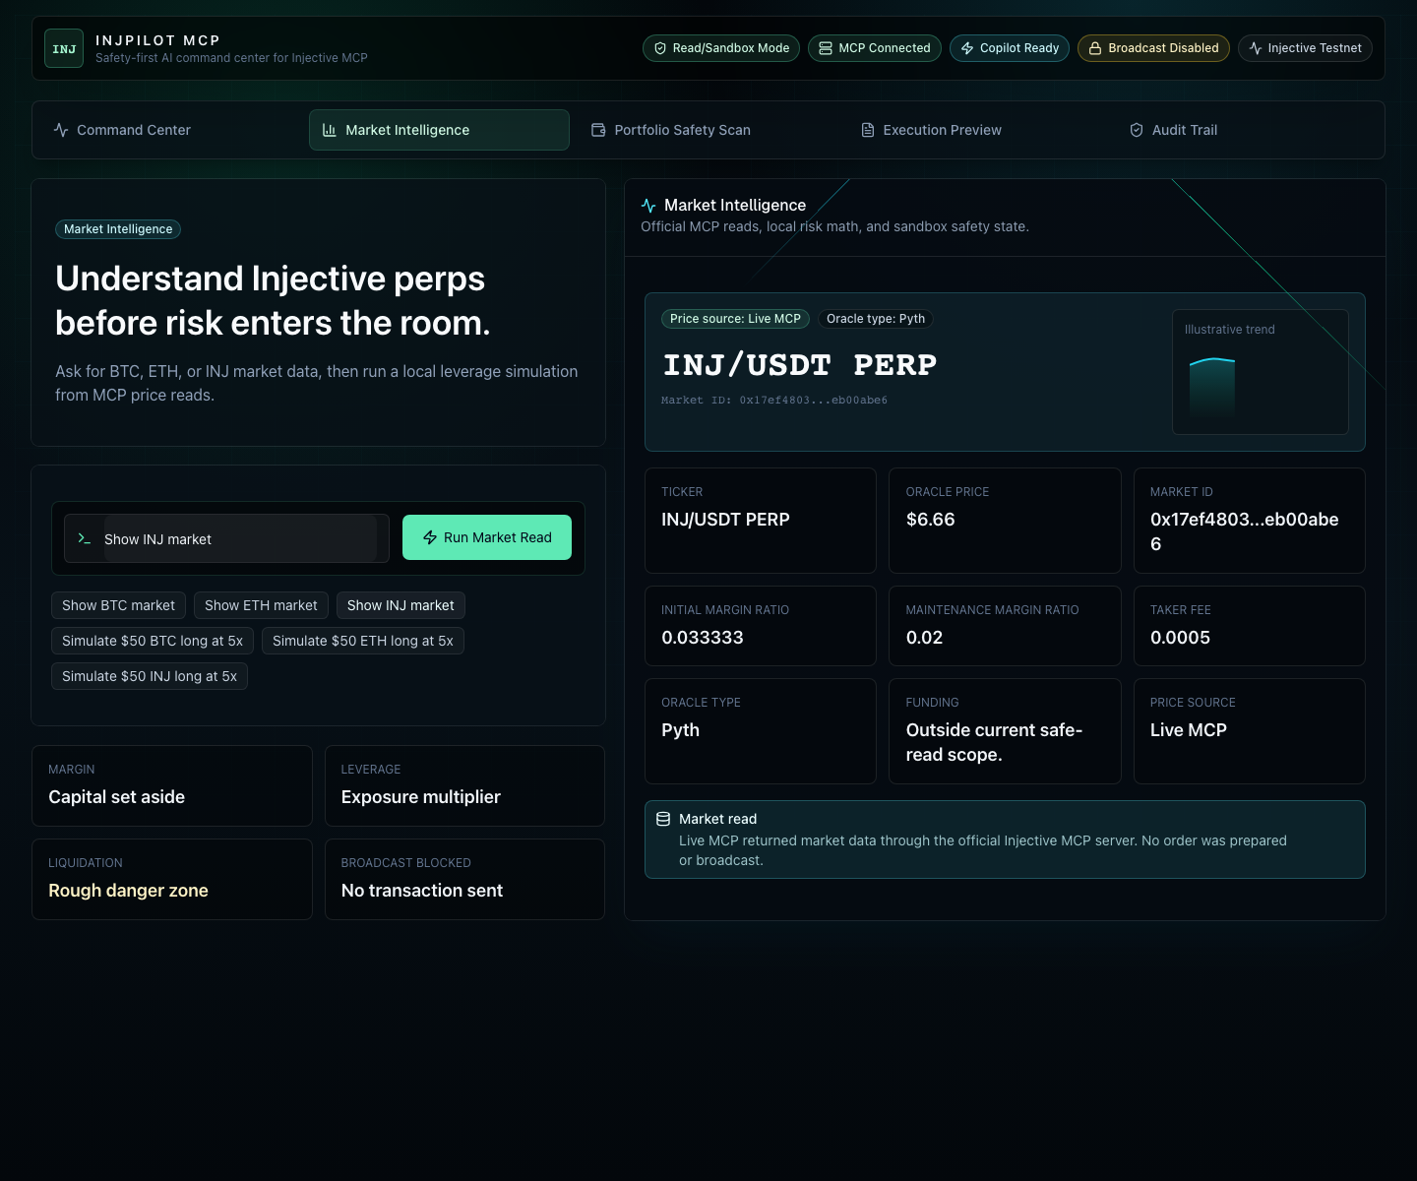Click the Oracle type: Pyth tag
The width and height of the screenshot is (1417, 1181).
[x=876, y=319]
